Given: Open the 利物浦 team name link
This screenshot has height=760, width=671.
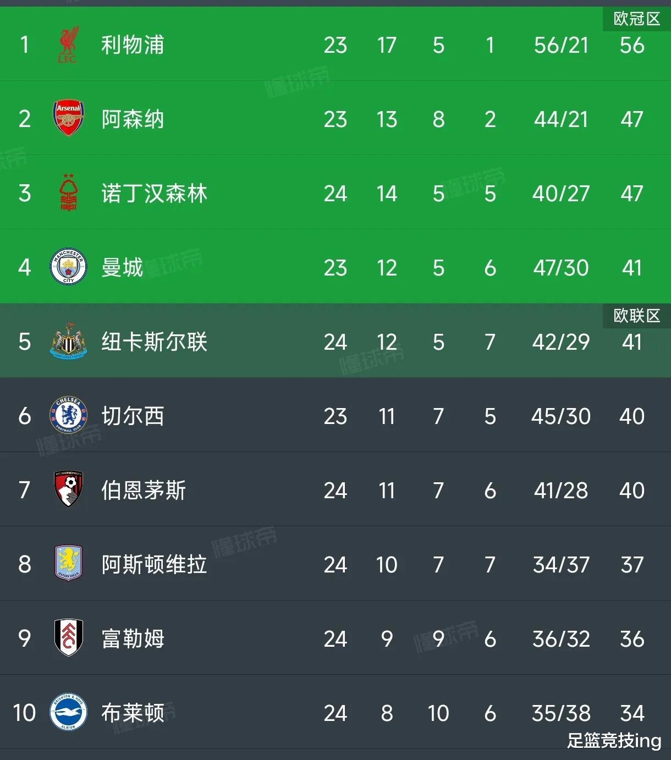Looking at the screenshot, I should point(133,45).
